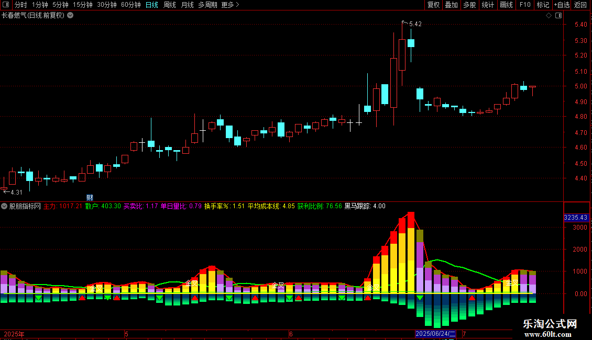Switch to 30分钟 timeframe

107,5
